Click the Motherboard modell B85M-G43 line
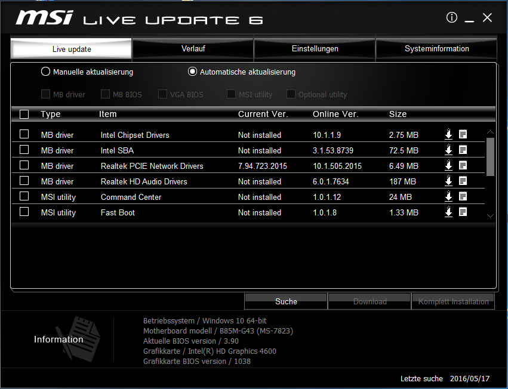This screenshot has height=389, width=508. (218, 331)
